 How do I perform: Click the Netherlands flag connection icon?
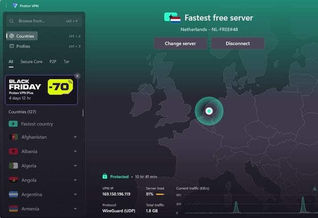(x=172, y=18)
